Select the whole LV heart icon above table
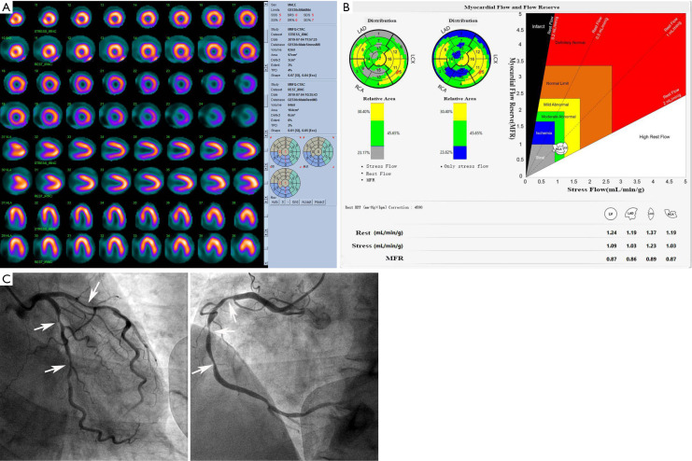This screenshot has height=461, width=692. click(611, 214)
